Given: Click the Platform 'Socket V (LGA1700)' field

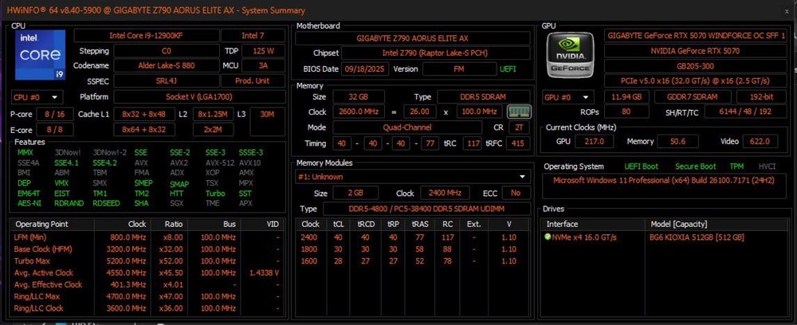Looking at the screenshot, I should (x=199, y=96).
